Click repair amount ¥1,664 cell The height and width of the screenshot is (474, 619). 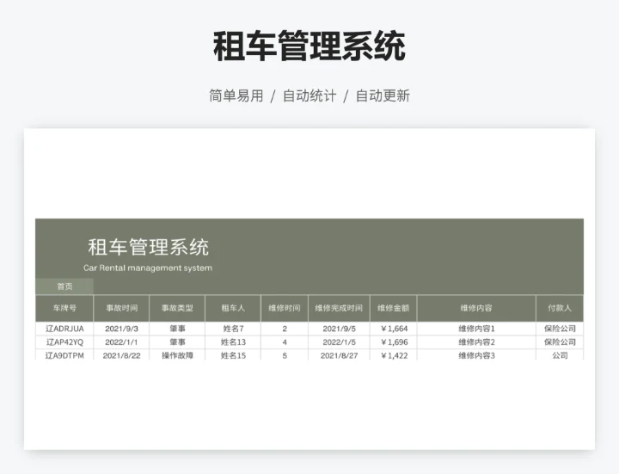[394, 329]
